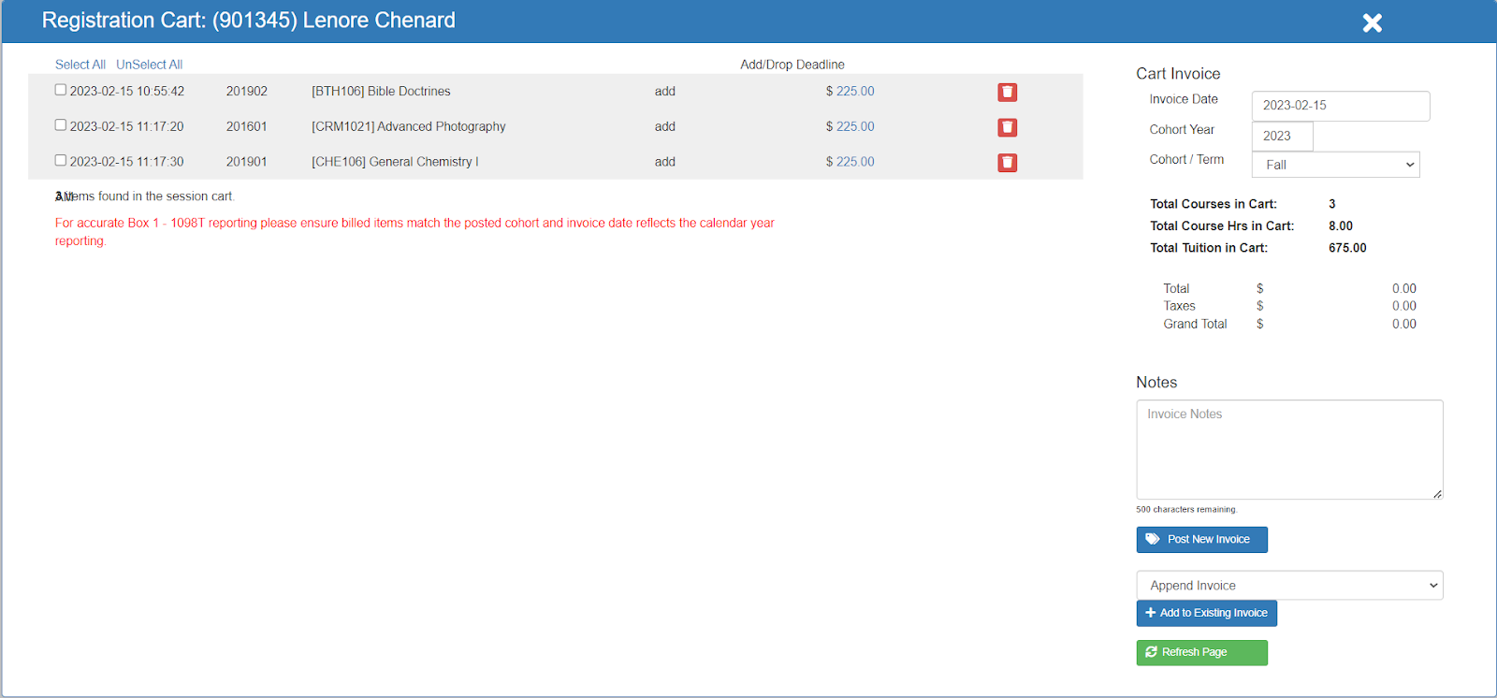Delete the General Chemistry I cart item

(x=1007, y=163)
